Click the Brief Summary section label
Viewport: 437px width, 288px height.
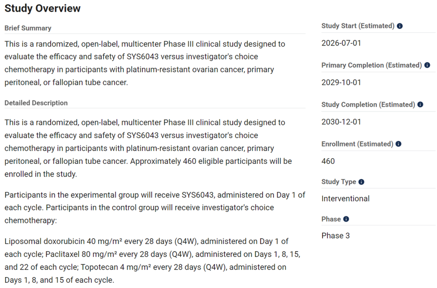tap(28, 28)
